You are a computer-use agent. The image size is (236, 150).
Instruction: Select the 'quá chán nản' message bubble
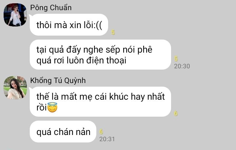coord(63,132)
